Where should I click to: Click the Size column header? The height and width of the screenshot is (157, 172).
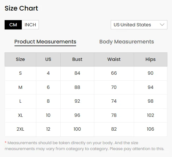point(20,59)
